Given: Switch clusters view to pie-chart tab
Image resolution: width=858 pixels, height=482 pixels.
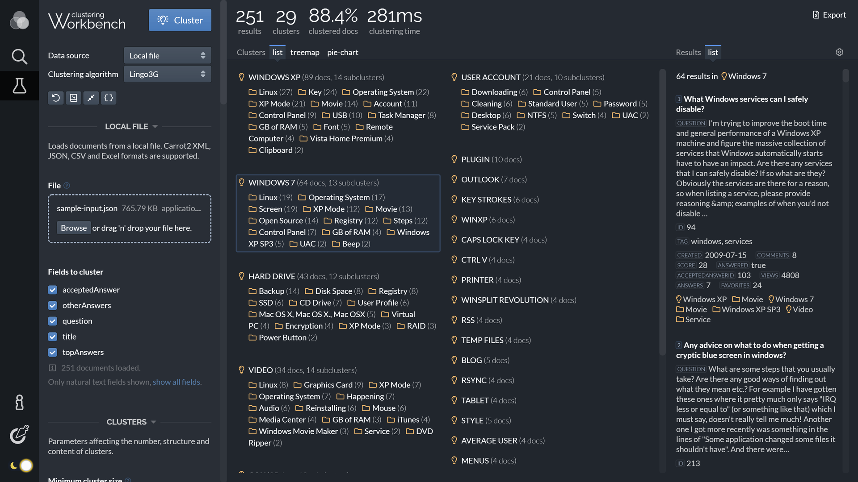Looking at the screenshot, I should click(343, 52).
